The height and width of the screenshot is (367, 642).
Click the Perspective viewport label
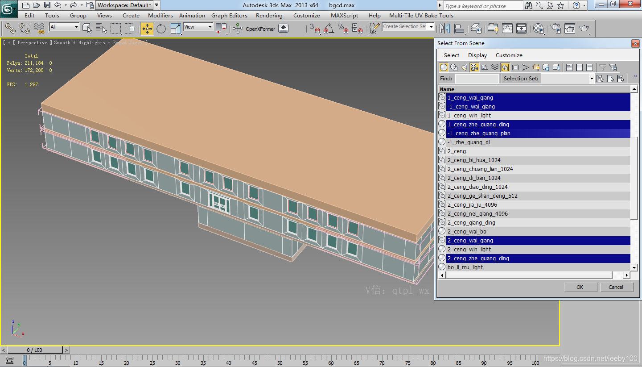pos(32,42)
